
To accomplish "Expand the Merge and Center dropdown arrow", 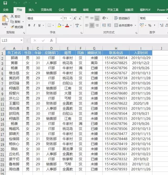I will click(x=135, y=25).
